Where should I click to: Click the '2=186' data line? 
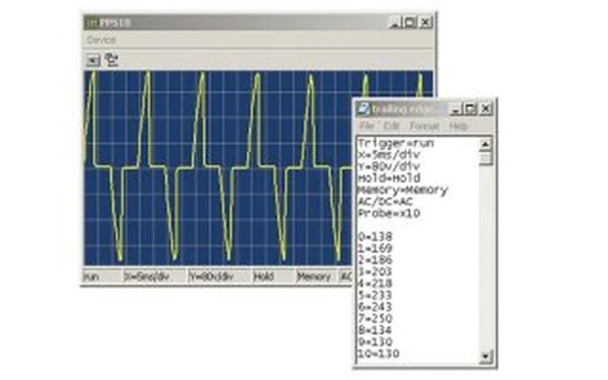pyautogui.click(x=375, y=259)
